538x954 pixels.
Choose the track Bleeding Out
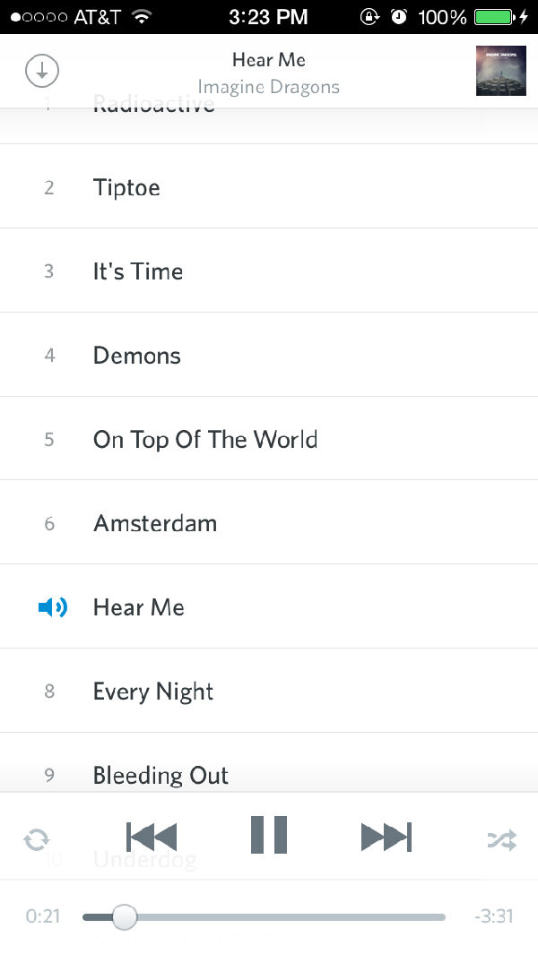pyautogui.click(x=161, y=775)
